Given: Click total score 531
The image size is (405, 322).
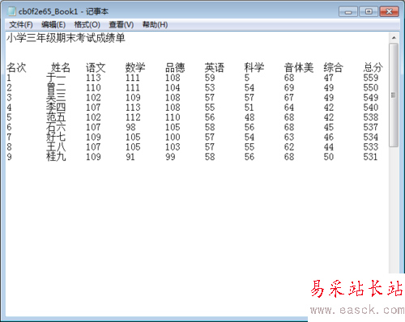Looking at the screenshot, I should pos(371,157).
